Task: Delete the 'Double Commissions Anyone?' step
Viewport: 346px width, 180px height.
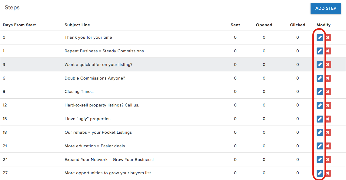Action: pyautogui.click(x=328, y=78)
